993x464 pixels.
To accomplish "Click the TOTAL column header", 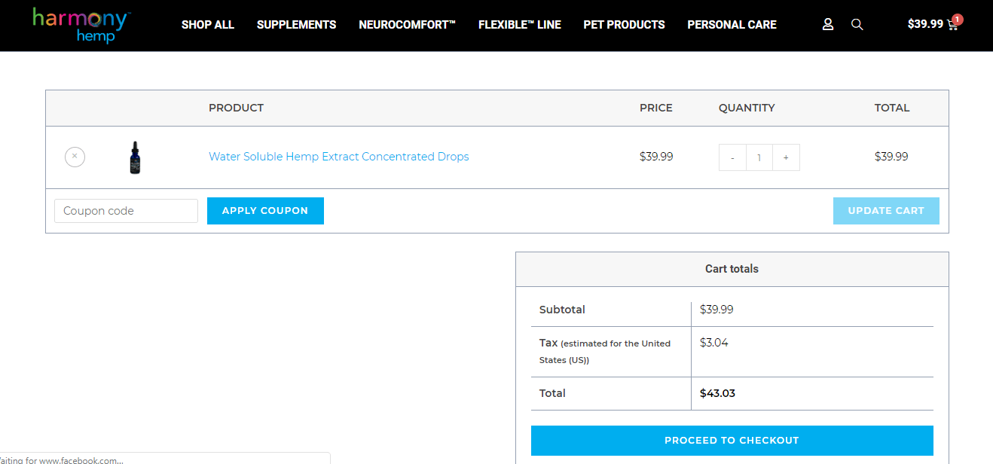I will pyautogui.click(x=892, y=108).
